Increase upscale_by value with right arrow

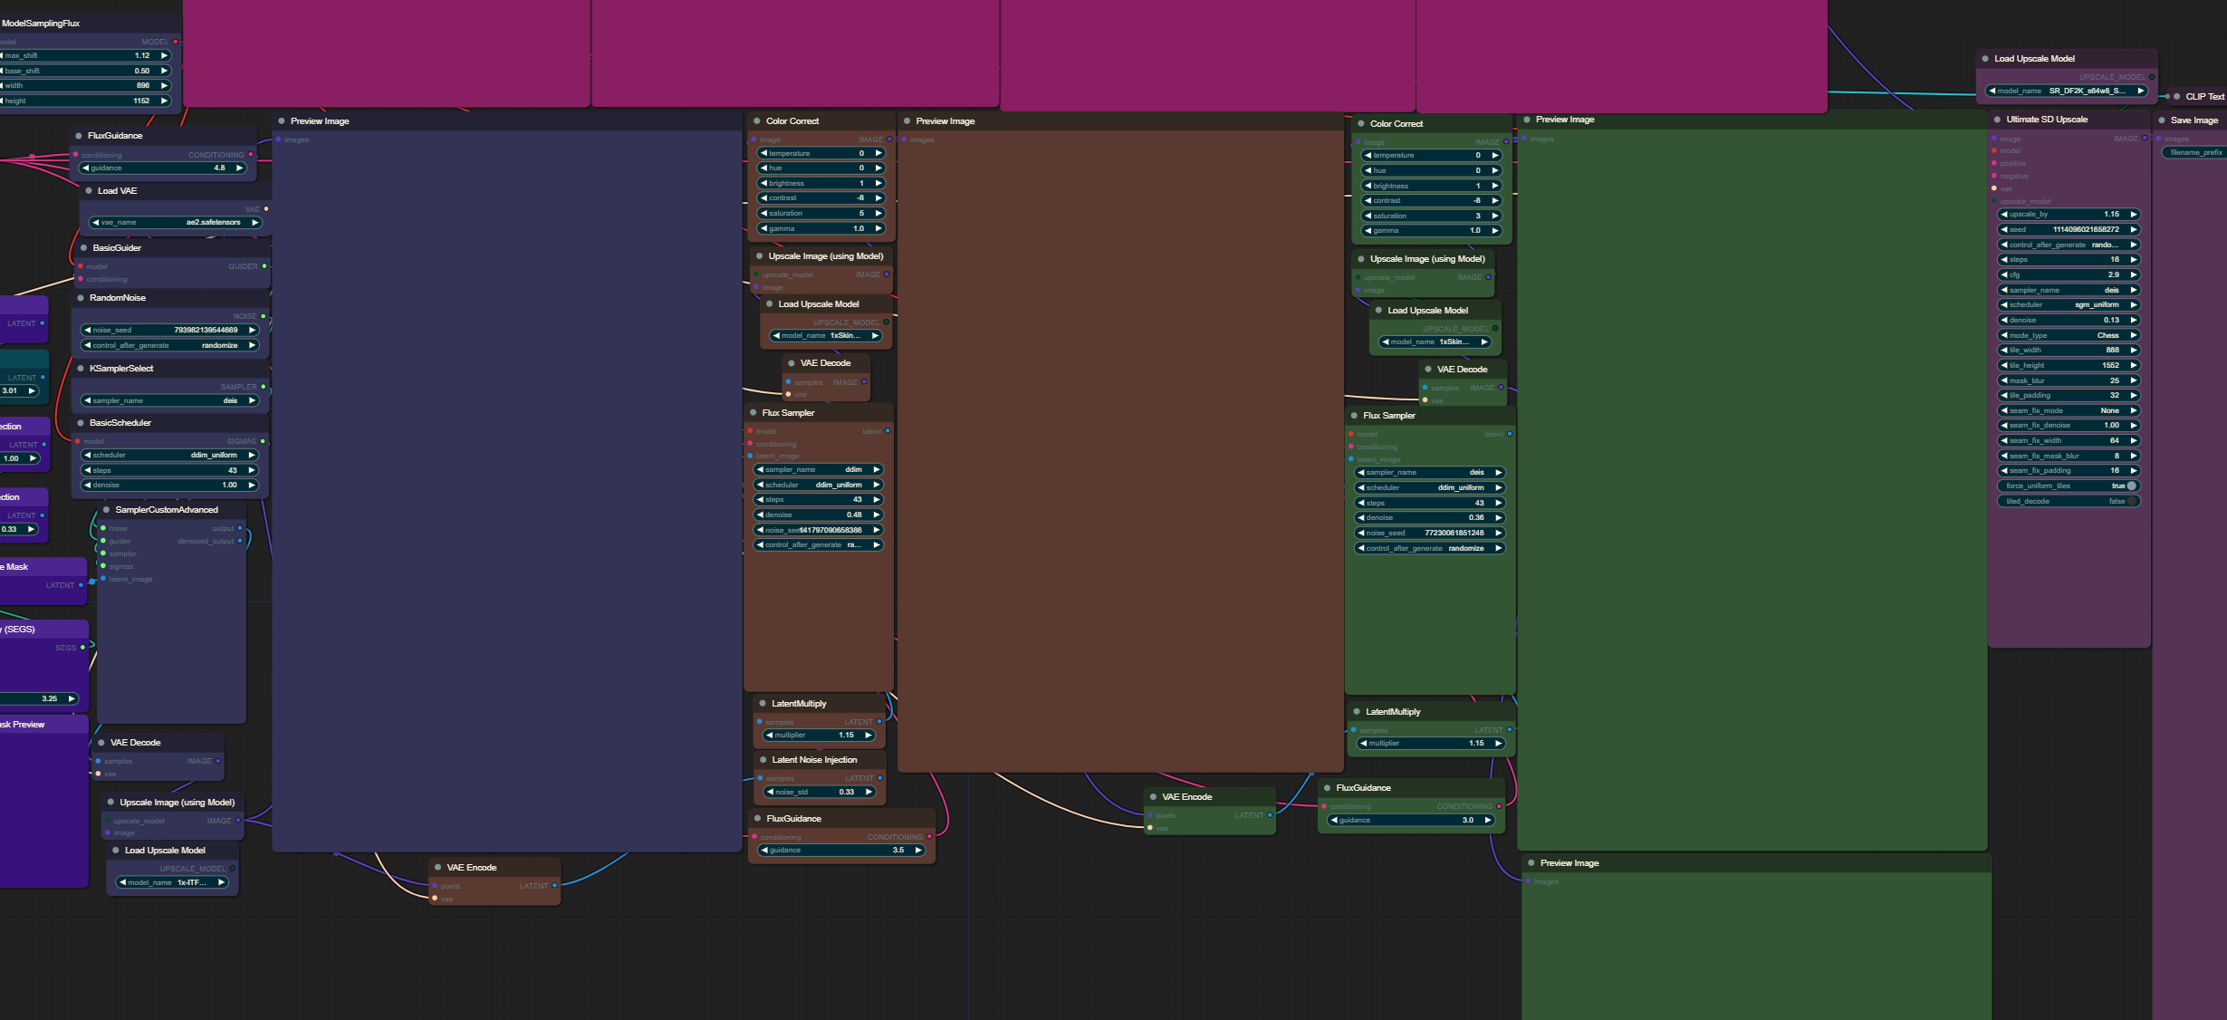point(2133,215)
